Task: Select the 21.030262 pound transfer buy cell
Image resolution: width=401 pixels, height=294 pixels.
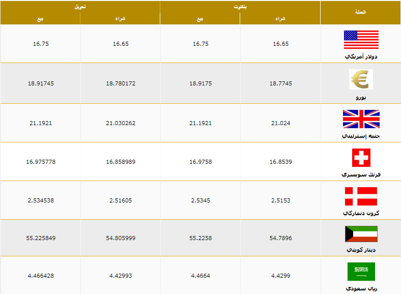Action: [x=121, y=123]
